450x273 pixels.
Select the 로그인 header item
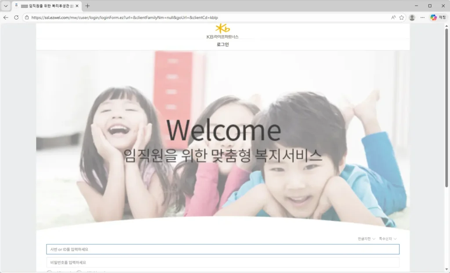coord(222,44)
